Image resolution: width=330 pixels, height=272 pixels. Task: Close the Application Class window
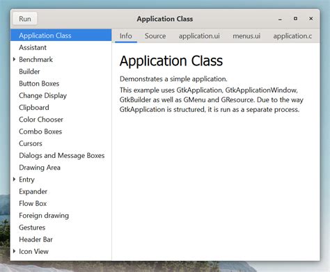pyautogui.click(x=311, y=19)
